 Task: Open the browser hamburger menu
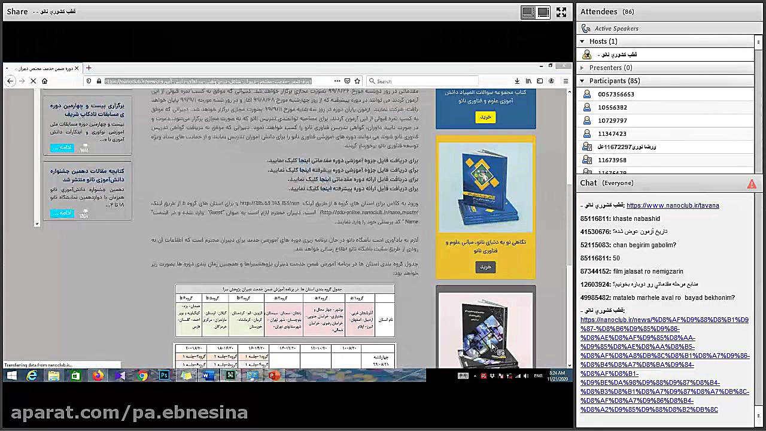[566, 81]
